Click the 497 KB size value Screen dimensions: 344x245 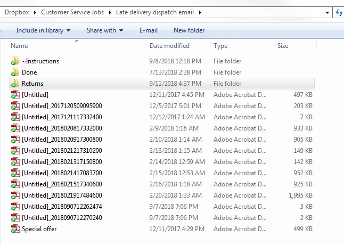[303, 95]
